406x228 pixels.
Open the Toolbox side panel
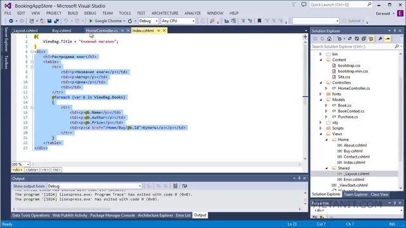click(6, 62)
